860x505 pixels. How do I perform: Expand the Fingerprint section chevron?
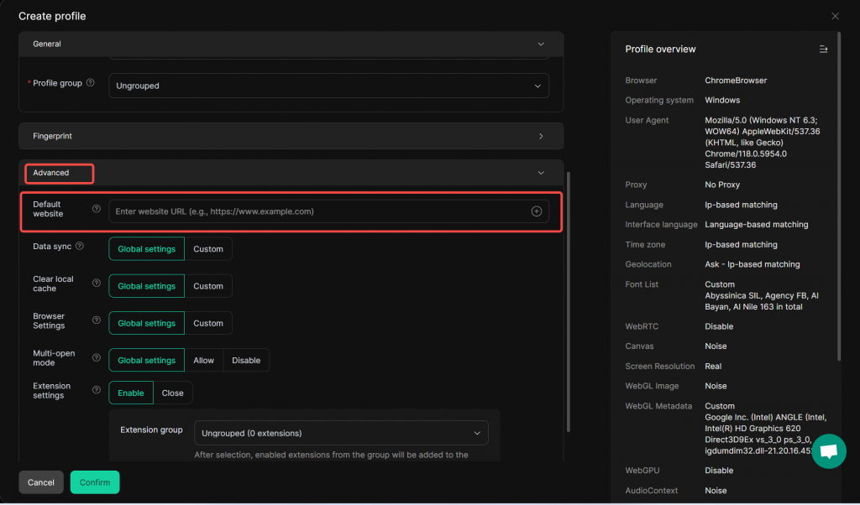click(541, 136)
